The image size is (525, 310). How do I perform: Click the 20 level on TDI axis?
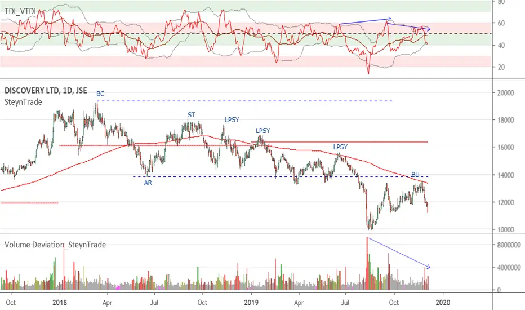tap(501, 68)
